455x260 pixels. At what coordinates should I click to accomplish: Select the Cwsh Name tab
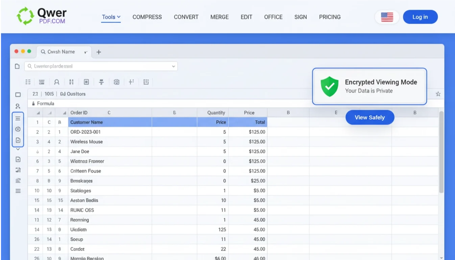64,52
